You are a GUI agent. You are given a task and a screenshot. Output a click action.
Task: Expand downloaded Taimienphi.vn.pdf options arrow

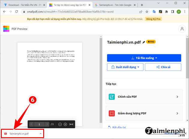pyautogui.click(x=40, y=134)
